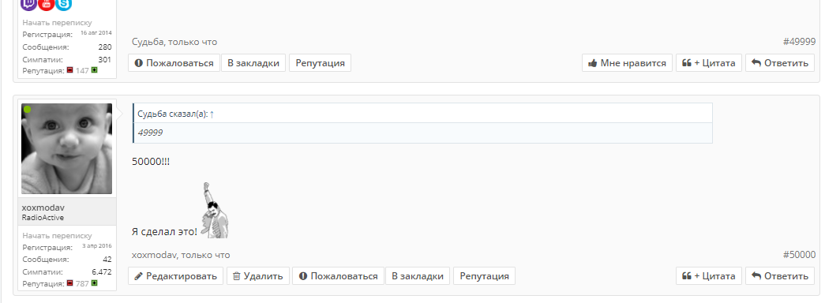Open Сообщения count 280 in Судьба profile
This screenshot has height=303, width=825.
pos(105,47)
